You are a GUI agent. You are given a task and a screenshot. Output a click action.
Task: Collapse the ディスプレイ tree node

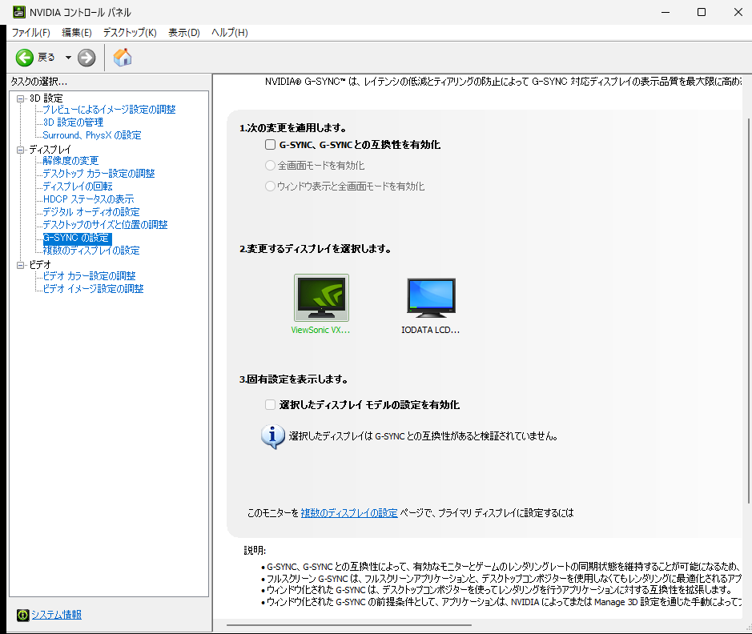click(x=21, y=150)
